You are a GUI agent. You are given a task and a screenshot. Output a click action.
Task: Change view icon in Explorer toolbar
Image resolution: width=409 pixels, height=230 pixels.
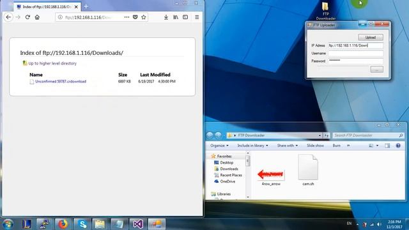pos(371,146)
